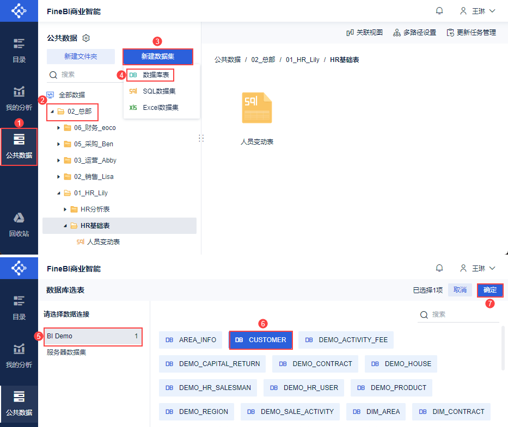Select the DEMO_PRODUCT table
This screenshot has height=427, width=508.
coord(391,388)
